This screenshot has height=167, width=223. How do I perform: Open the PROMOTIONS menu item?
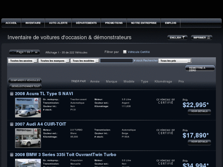(114, 23)
